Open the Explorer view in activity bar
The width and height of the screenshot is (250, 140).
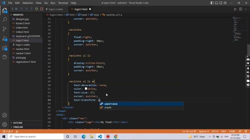[x=4, y=10]
